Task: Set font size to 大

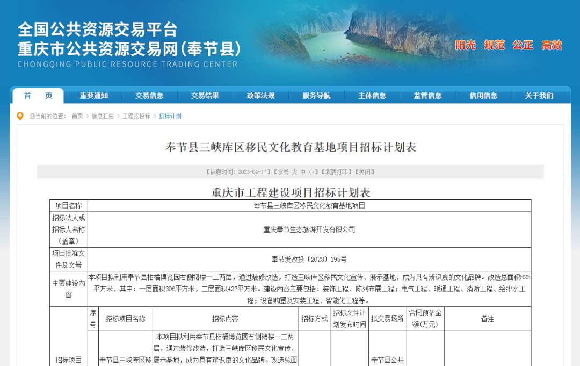Action: (294, 171)
